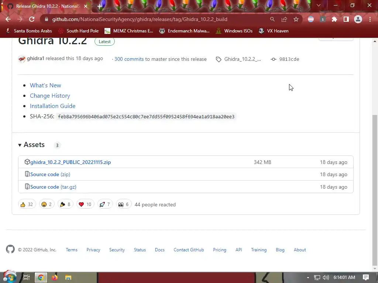Open the Security footer link
The height and width of the screenshot is (283, 378).
(117, 250)
